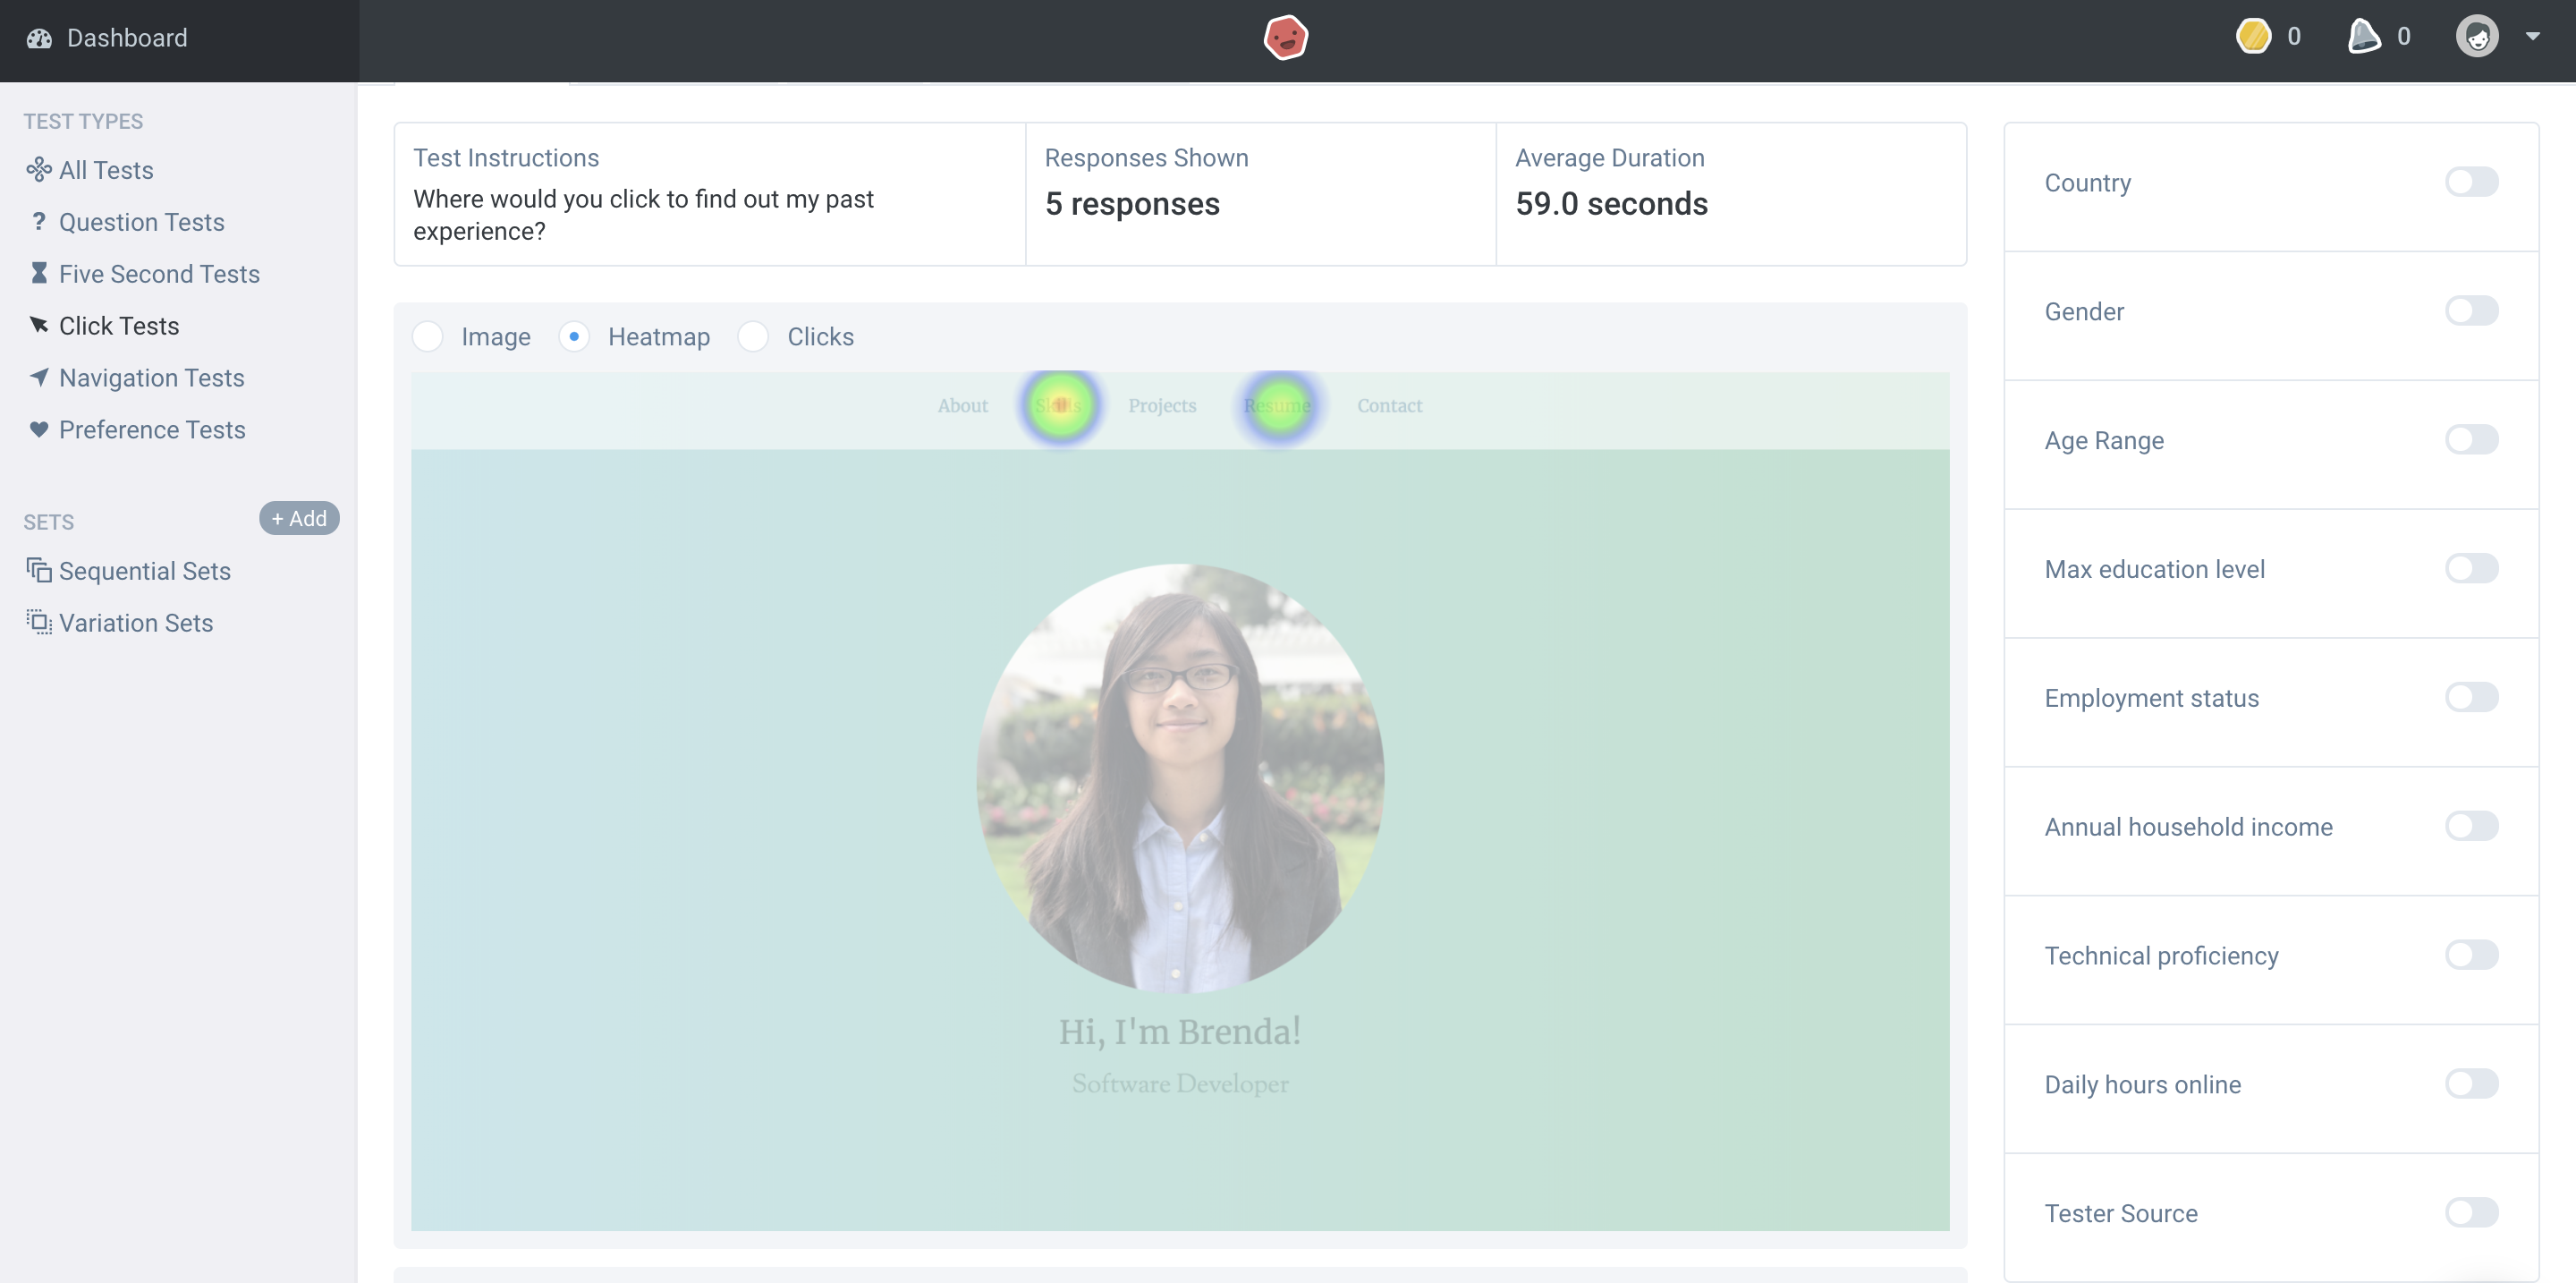The width and height of the screenshot is (2576, 1283).
Task: Select the Clicks radio button
Action: point(753,337)
